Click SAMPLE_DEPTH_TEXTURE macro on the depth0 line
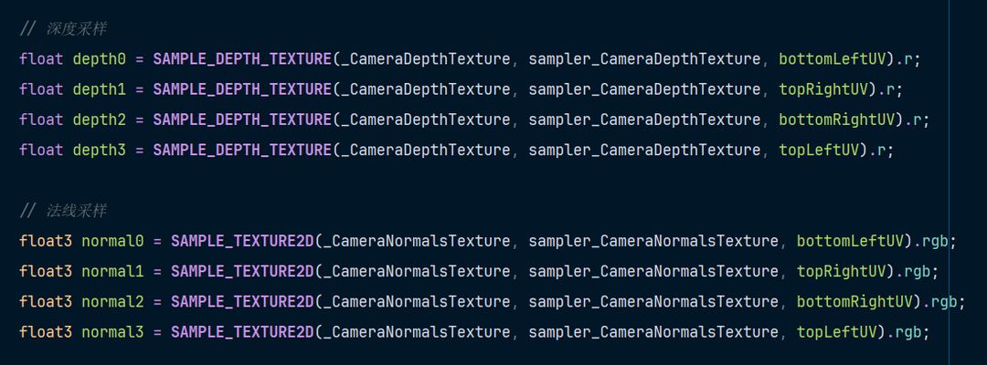The image size is (987, 365). (x=241, y=59)
